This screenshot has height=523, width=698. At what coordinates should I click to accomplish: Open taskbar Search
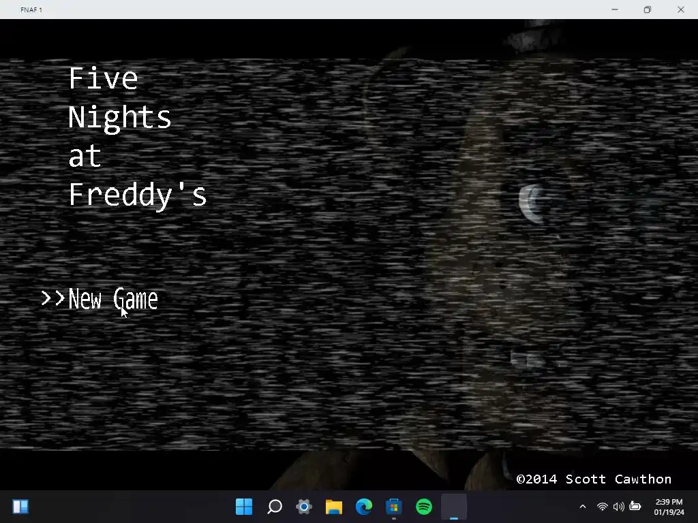[274, 507]
